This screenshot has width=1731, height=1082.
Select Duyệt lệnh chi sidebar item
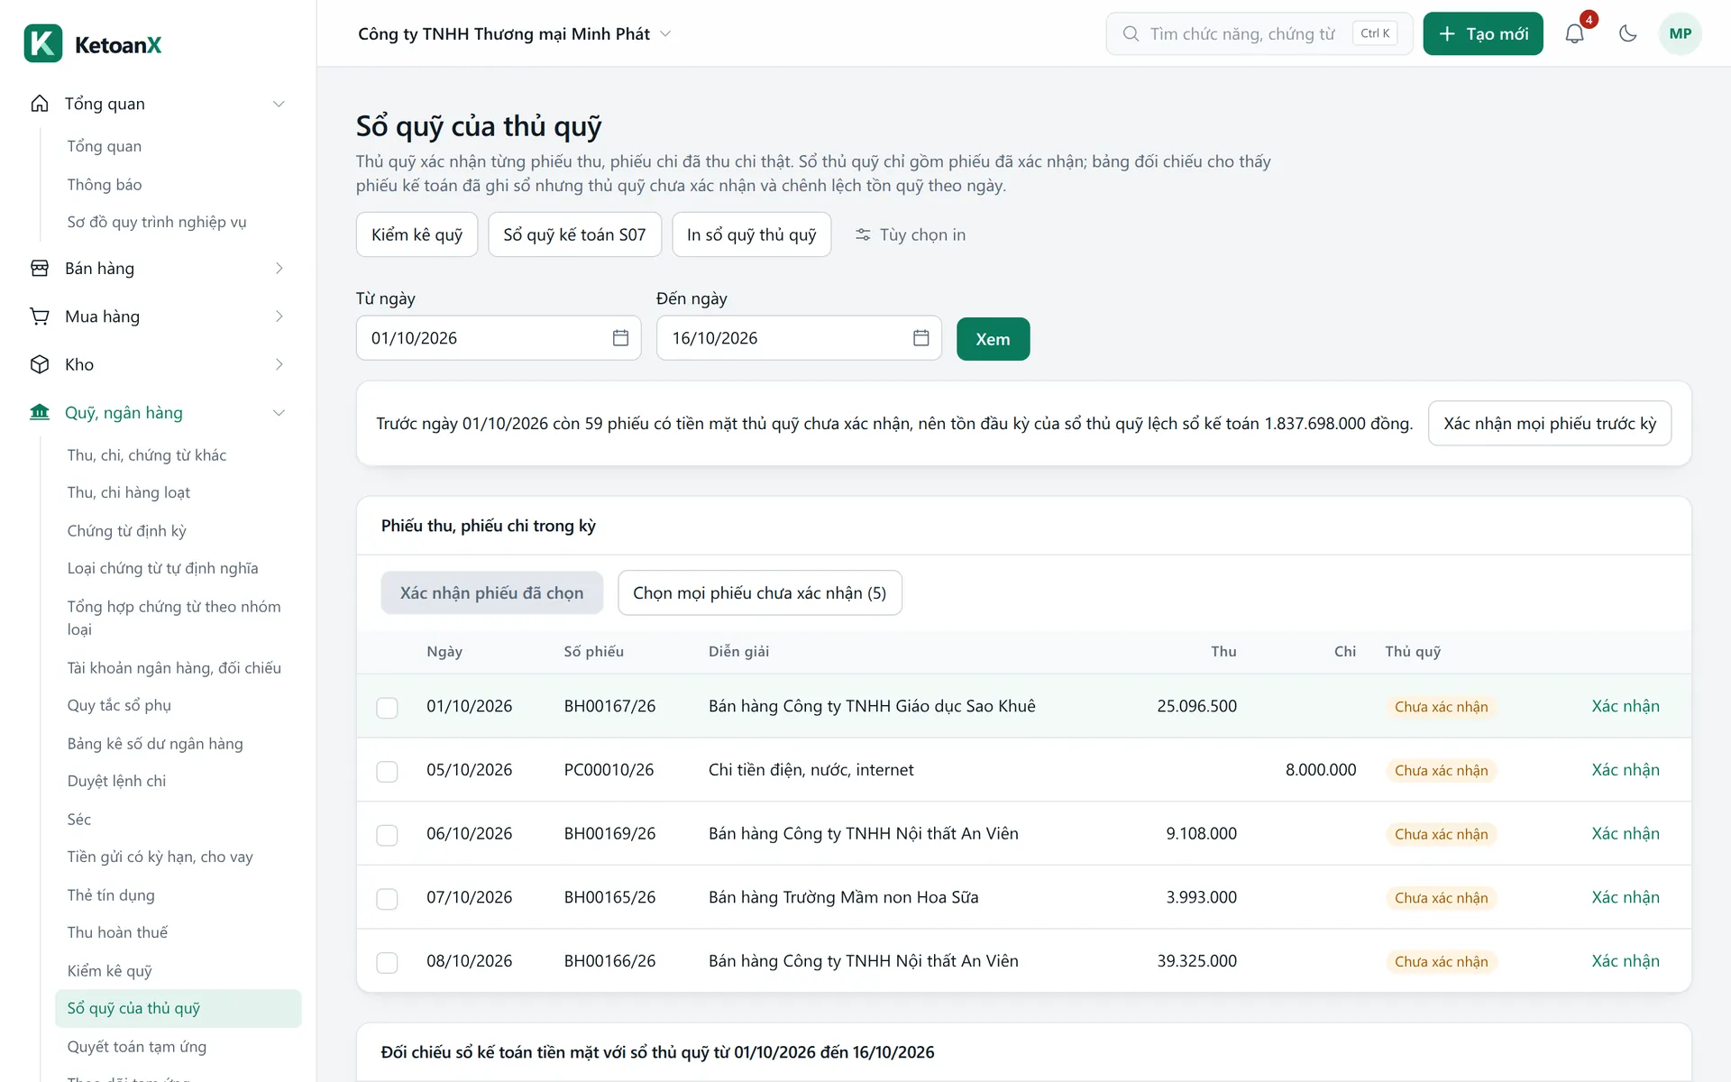116,781
